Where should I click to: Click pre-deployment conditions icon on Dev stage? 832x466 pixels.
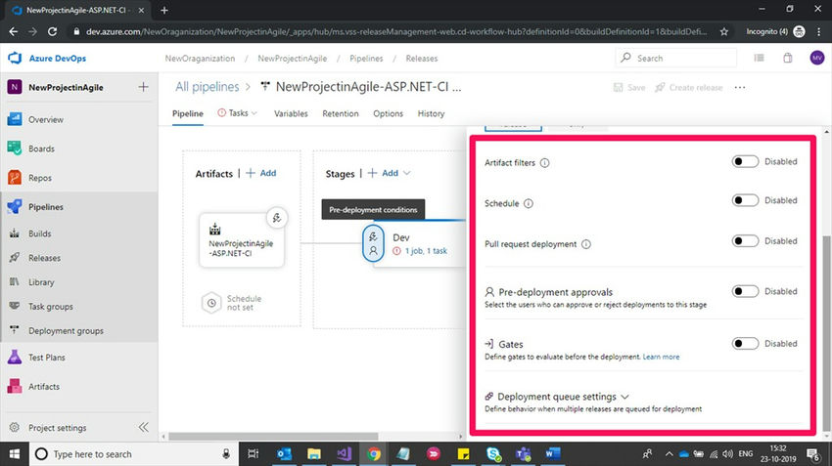click(373, 243)
